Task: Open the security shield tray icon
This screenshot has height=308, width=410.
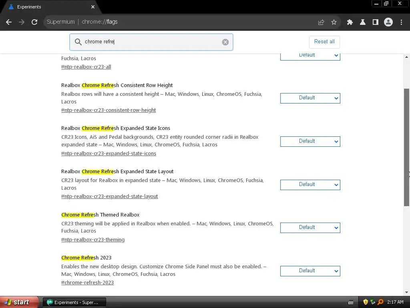Action: click(x=366, y=302)
